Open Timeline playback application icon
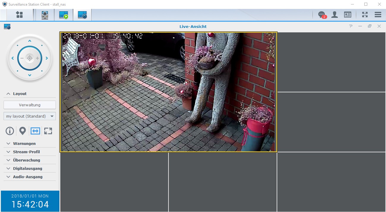The height and width of the screenshot is (212, 386). [64, 15]
